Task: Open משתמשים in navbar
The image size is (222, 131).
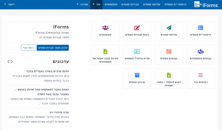Action: point(111,4)
